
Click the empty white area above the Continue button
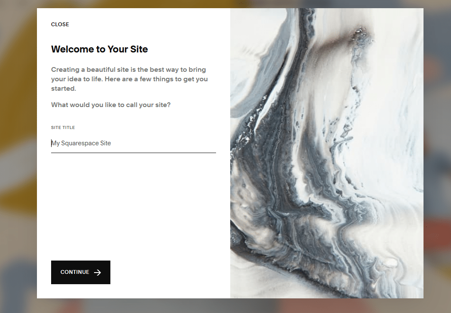coord(134,207)
